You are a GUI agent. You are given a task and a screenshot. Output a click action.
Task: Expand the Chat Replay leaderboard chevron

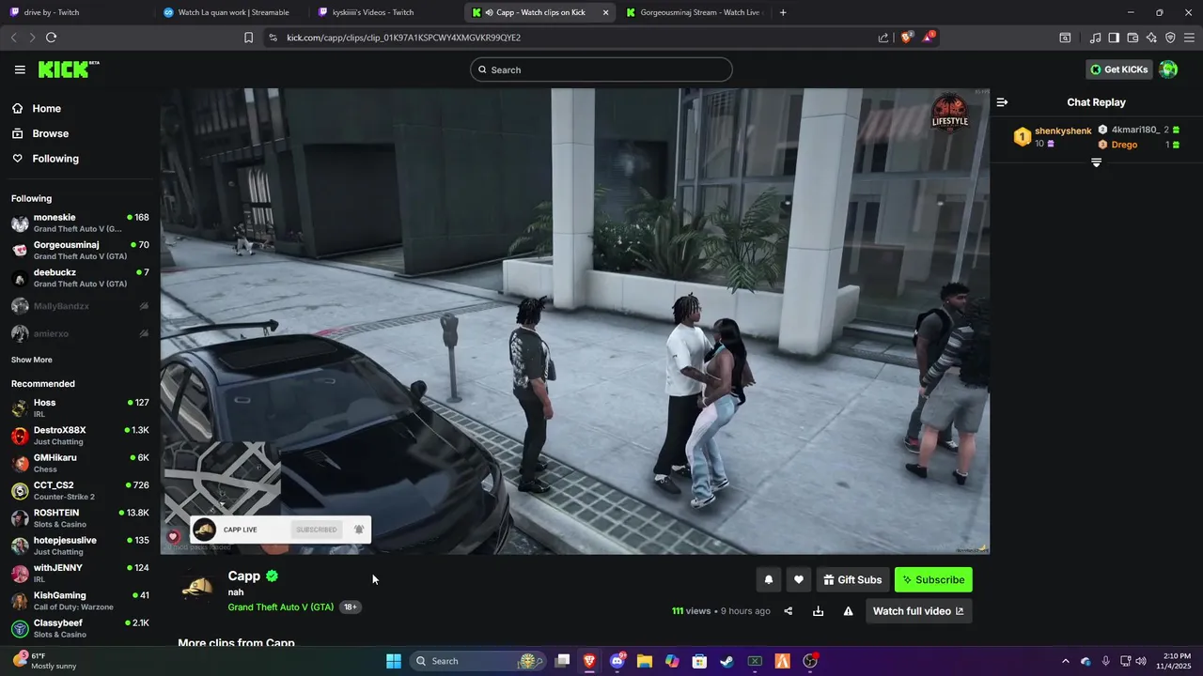click(1096, 163)
